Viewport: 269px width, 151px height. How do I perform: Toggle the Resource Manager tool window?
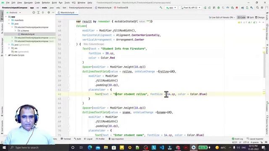2,47
